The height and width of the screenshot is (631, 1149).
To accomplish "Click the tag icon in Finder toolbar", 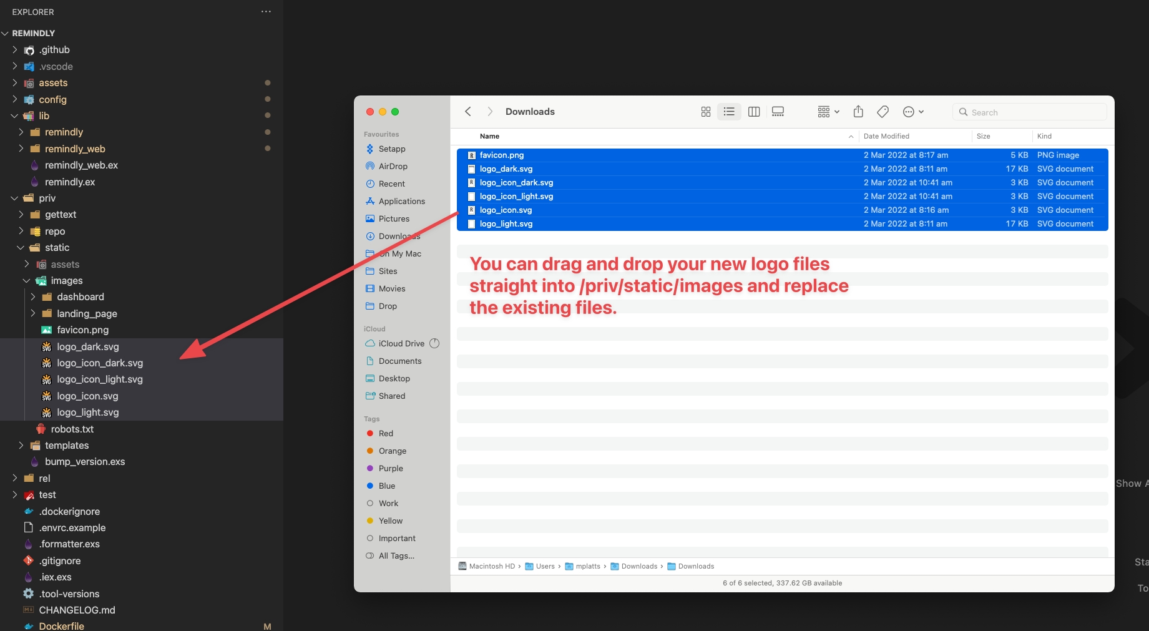I will 883,112.
